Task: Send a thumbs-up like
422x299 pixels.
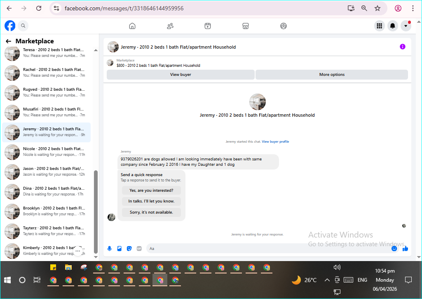Action: pos(405,248)
